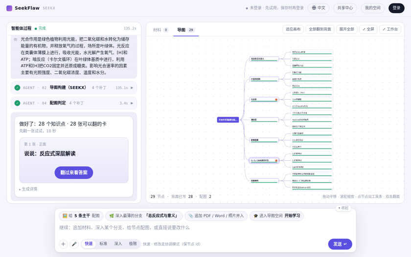Image resolution: width=411 pixels, height=257 pixels.
Task: Click the image badge on C3 C4 CAM node
Action: pyautogui.click(x=276, y=160)
